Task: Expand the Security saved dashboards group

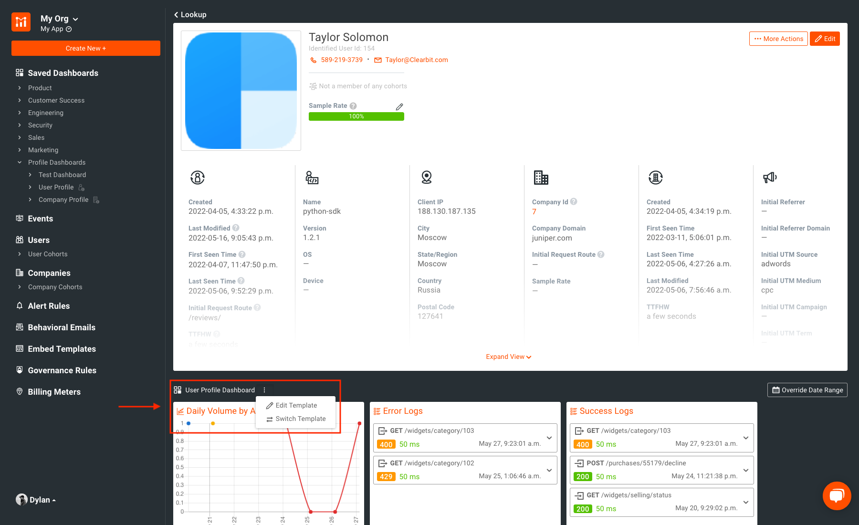Action: tap(40, 125)
